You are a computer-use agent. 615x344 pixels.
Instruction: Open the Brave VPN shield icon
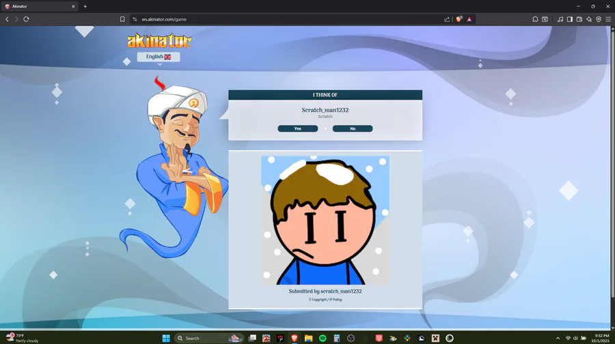pos(599,19)
